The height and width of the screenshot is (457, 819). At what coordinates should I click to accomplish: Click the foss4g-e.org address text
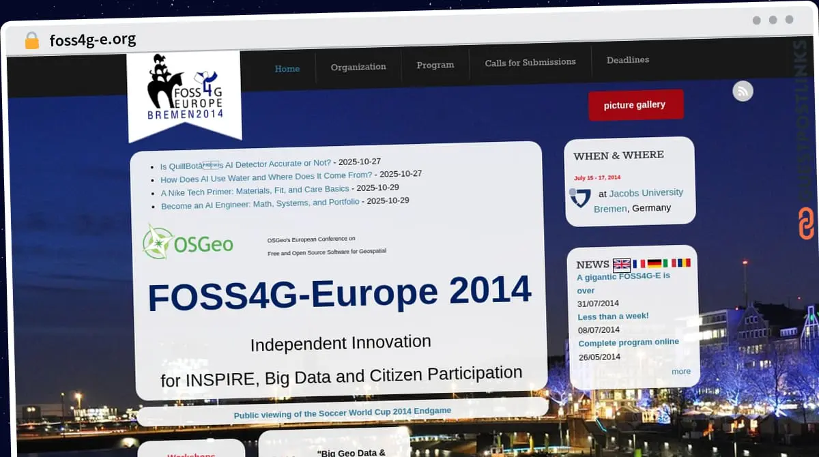pyautogui.click(x=93, y=40)
